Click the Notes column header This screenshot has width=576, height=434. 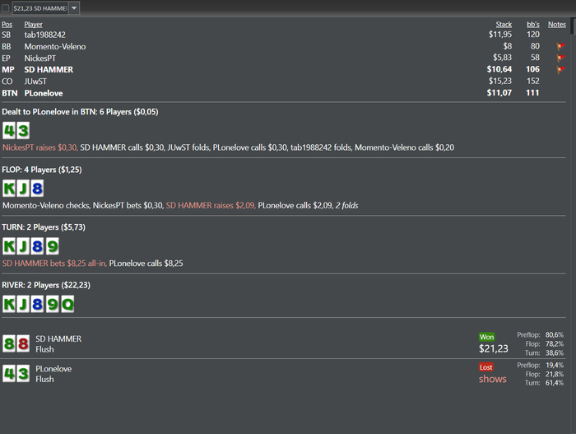557,24
